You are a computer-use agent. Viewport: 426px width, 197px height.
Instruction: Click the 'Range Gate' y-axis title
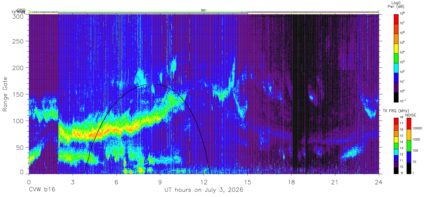[5, 94]
